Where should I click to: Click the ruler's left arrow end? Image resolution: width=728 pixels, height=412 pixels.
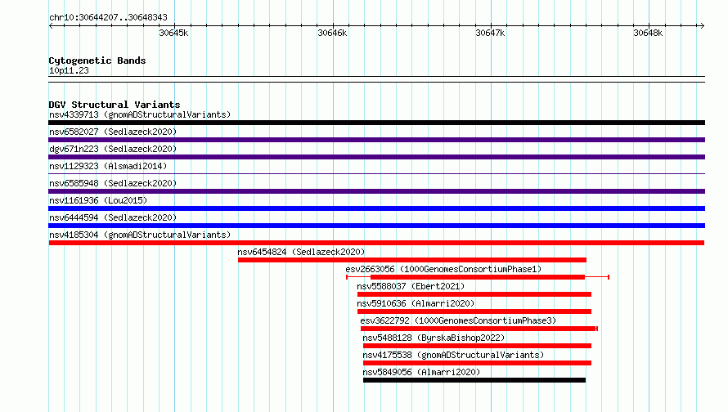tap(51, 25)
